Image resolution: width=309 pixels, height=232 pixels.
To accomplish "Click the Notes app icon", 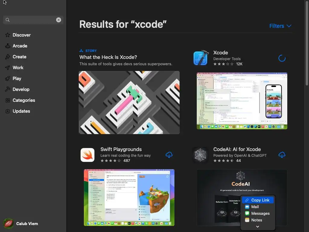I will 247,220.
